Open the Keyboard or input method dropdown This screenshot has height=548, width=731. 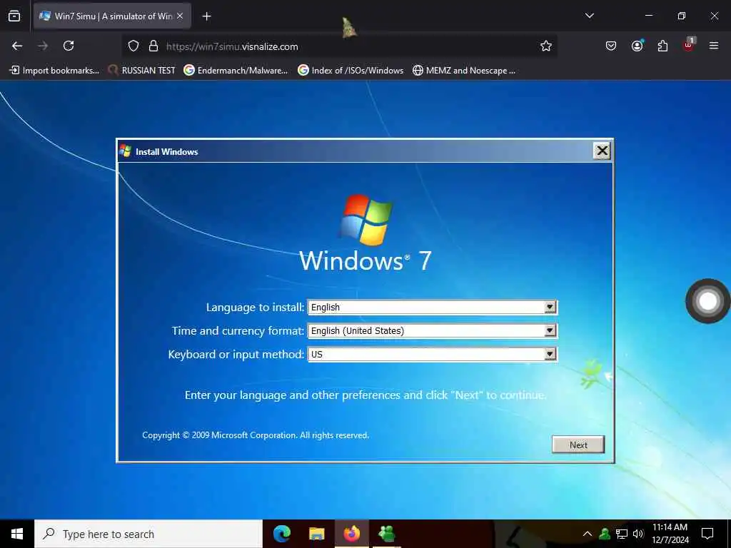pyautogui.click(x=550, y=354)
